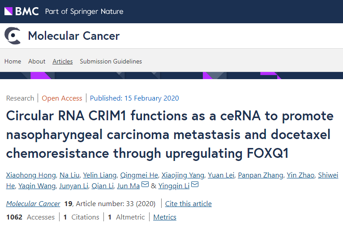Click the italic Molecular Cancer citation link
The width and height of the screenshot is (343, 228).
(33, 203)
